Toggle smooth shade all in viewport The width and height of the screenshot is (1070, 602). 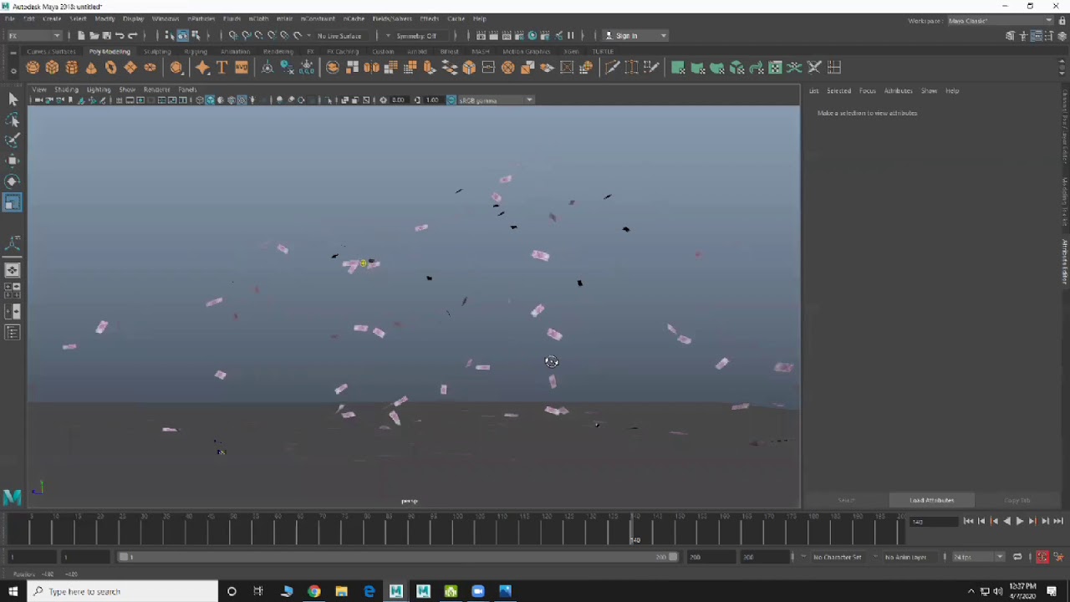(210, 100)
